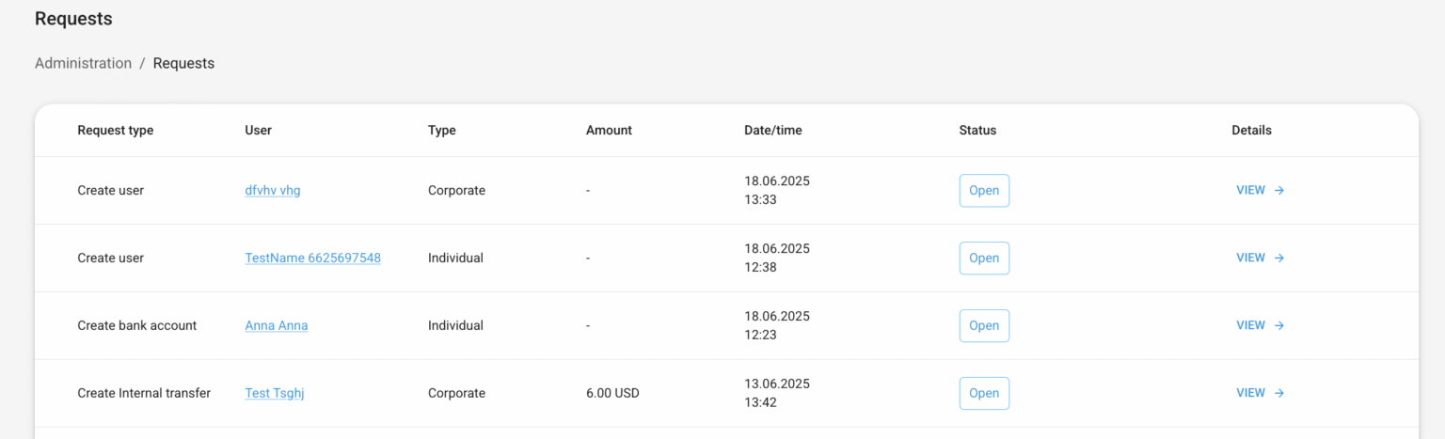Viewport: 1445px width, 439px height.
Task: Click the arrow icon in Test Tsghj row
Action: pyautogui.click(x=1279, y=393)
